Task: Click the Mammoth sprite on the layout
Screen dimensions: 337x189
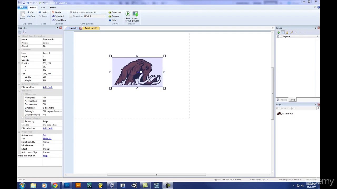Action: tap(137, 72)
